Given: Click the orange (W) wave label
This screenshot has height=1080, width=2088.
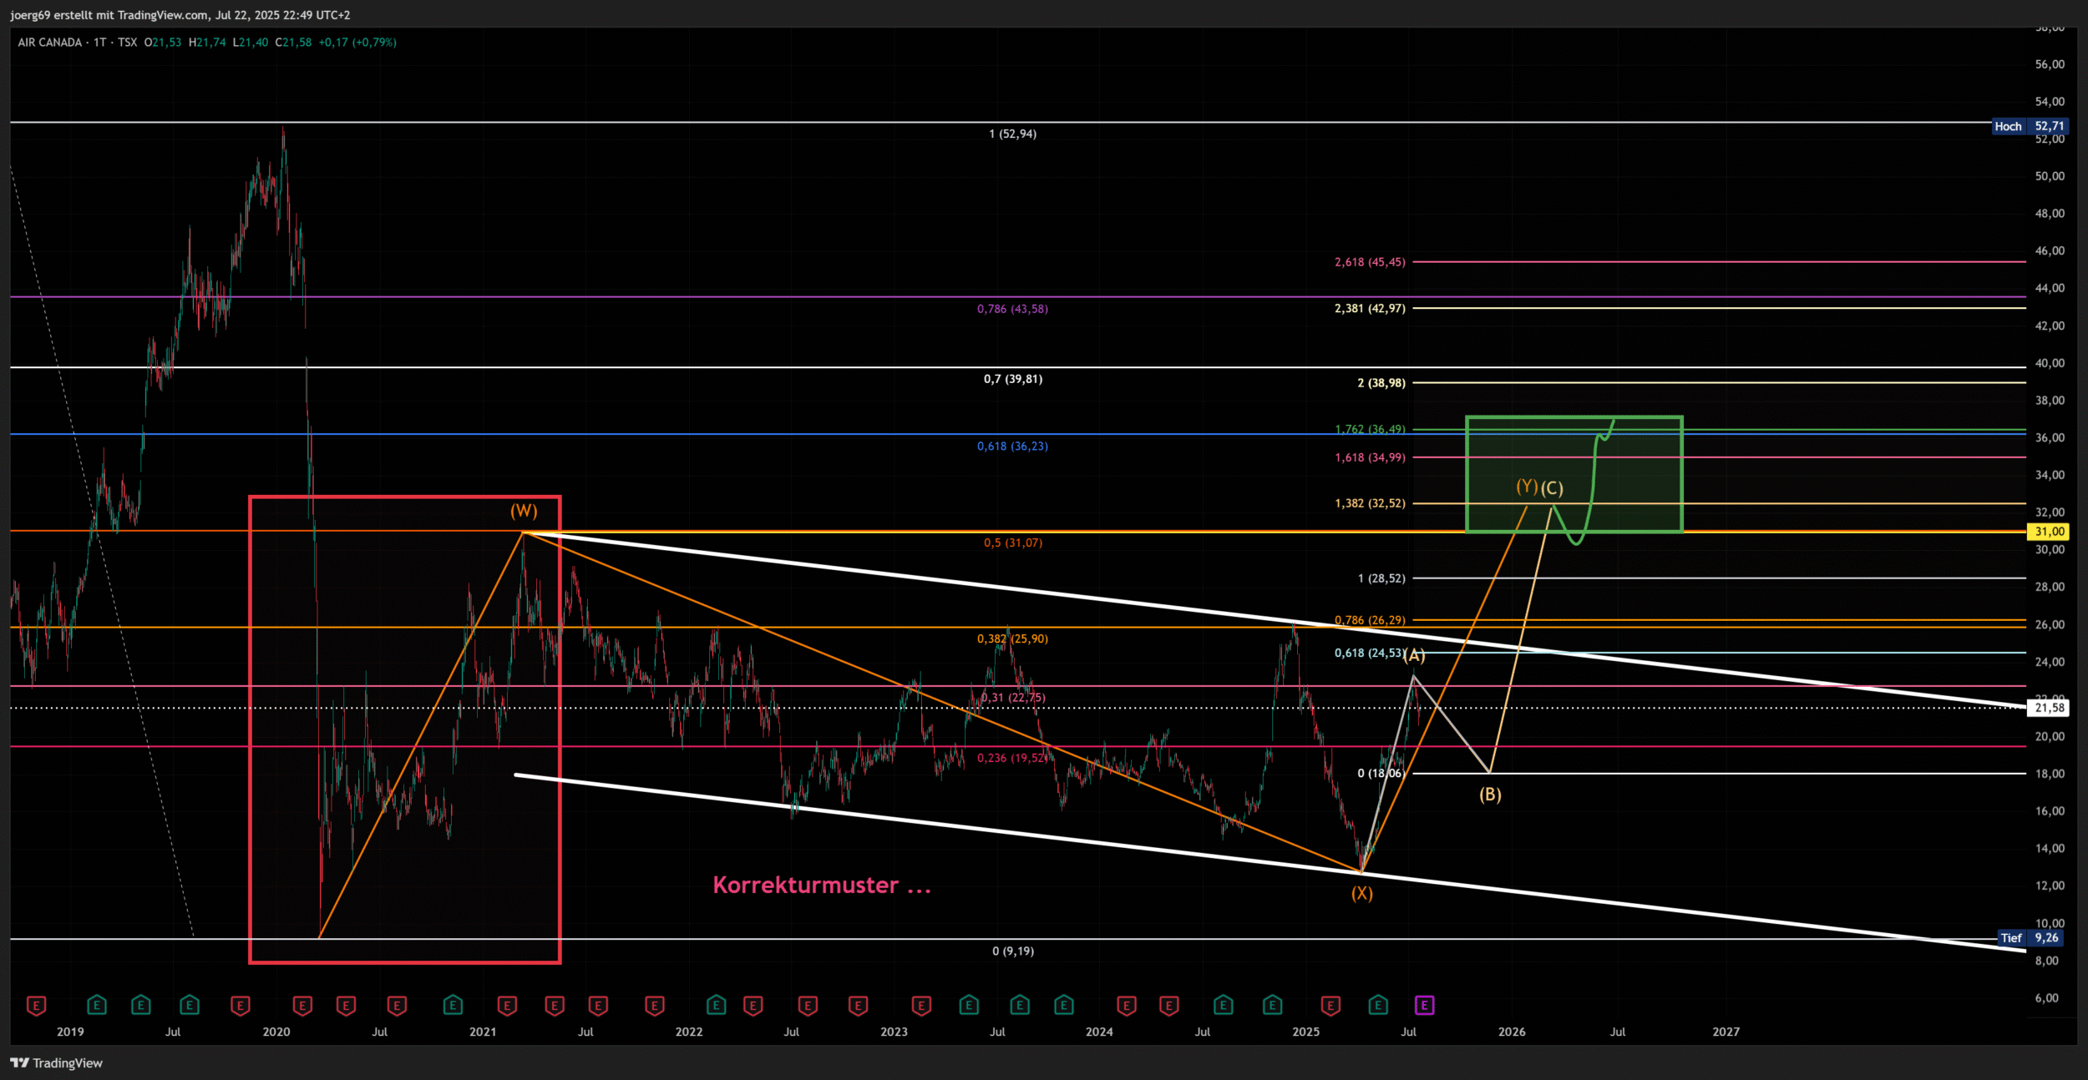Looking at the screenshot, I should coord(524,511).
